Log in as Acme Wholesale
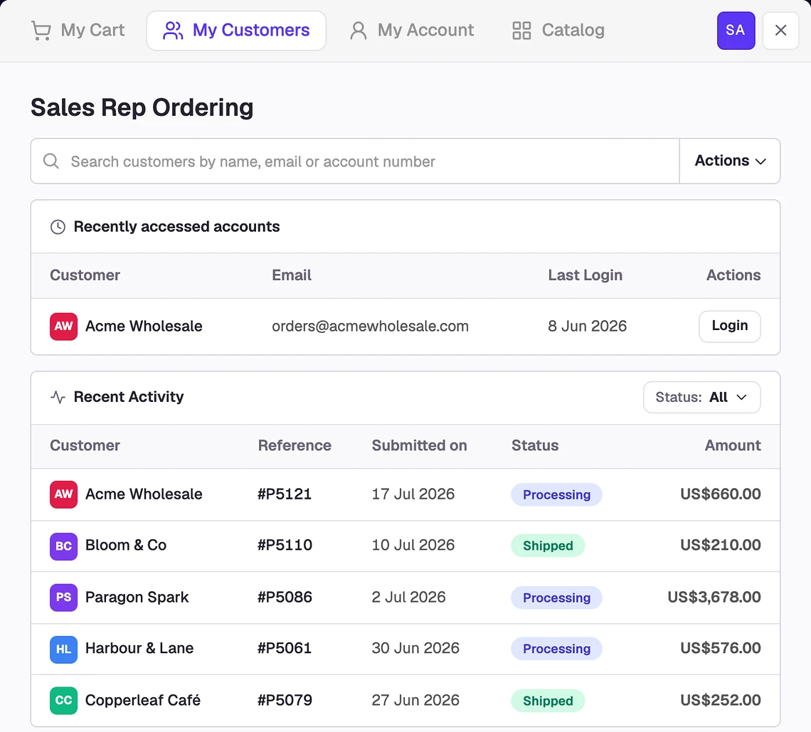Image resolution: width=811 pixels, height=732 pixels. [729, 326]
